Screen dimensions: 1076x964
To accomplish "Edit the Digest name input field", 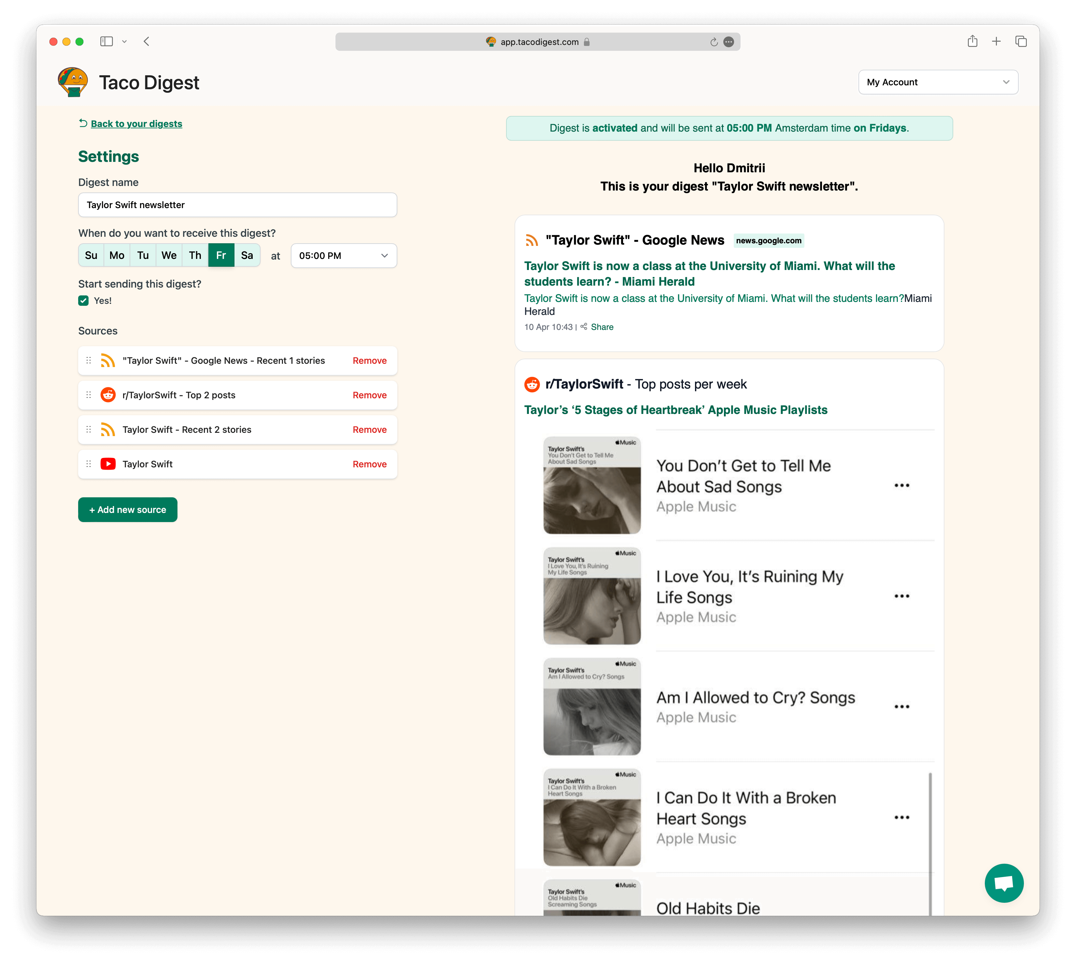I will point(237,205).
